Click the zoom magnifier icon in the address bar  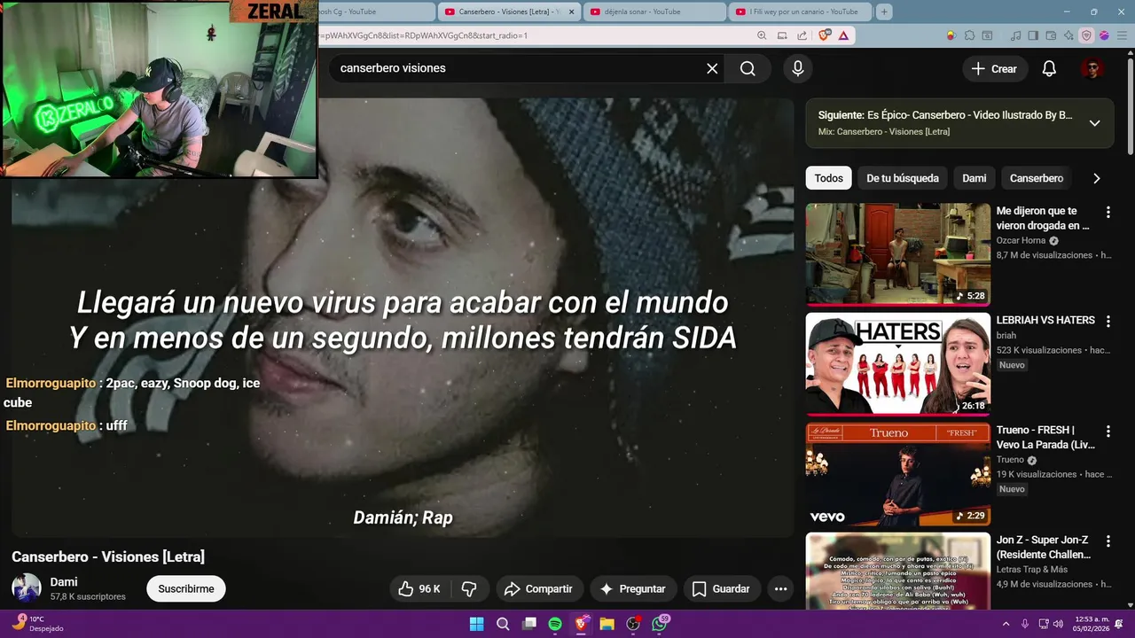(762, 35)
